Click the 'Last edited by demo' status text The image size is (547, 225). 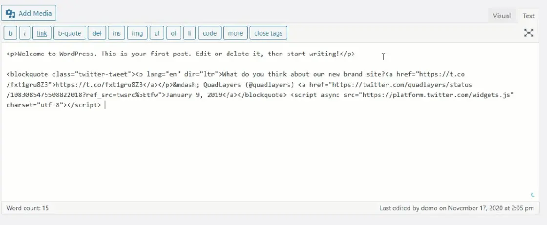[x=457, y=208]
